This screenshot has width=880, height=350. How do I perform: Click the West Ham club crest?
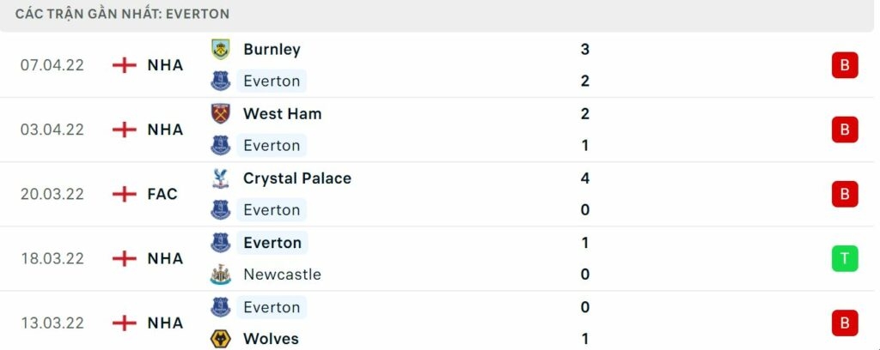pyautogui.click(x=221, y=113)
